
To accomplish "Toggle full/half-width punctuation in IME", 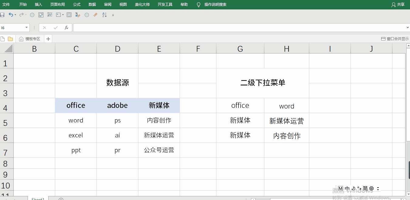I will click(x=359, y=188).
